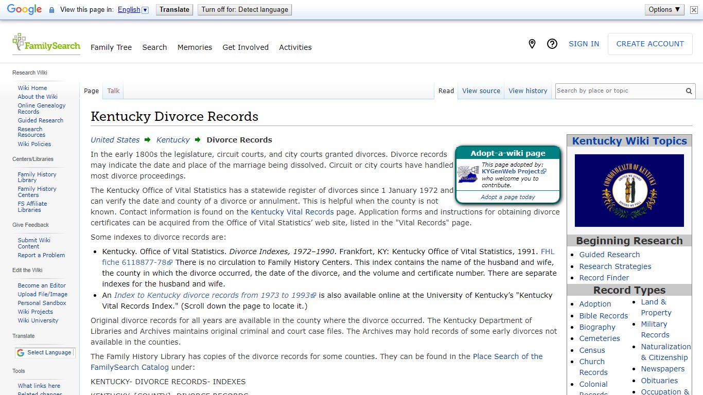Click the search by place or topic field

[619, 91]
